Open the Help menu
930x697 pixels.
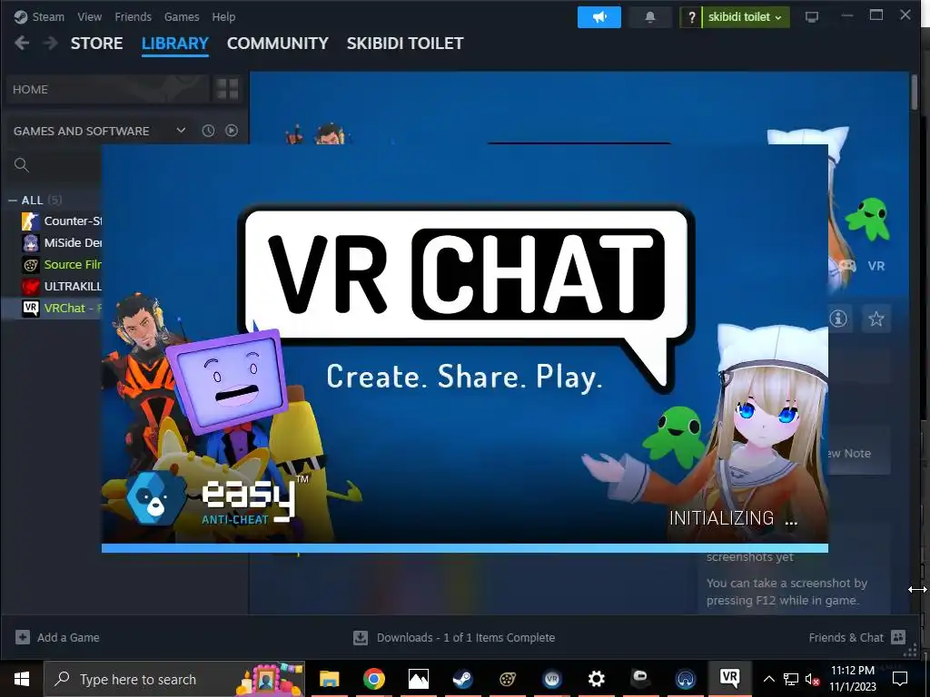[223, 16]
